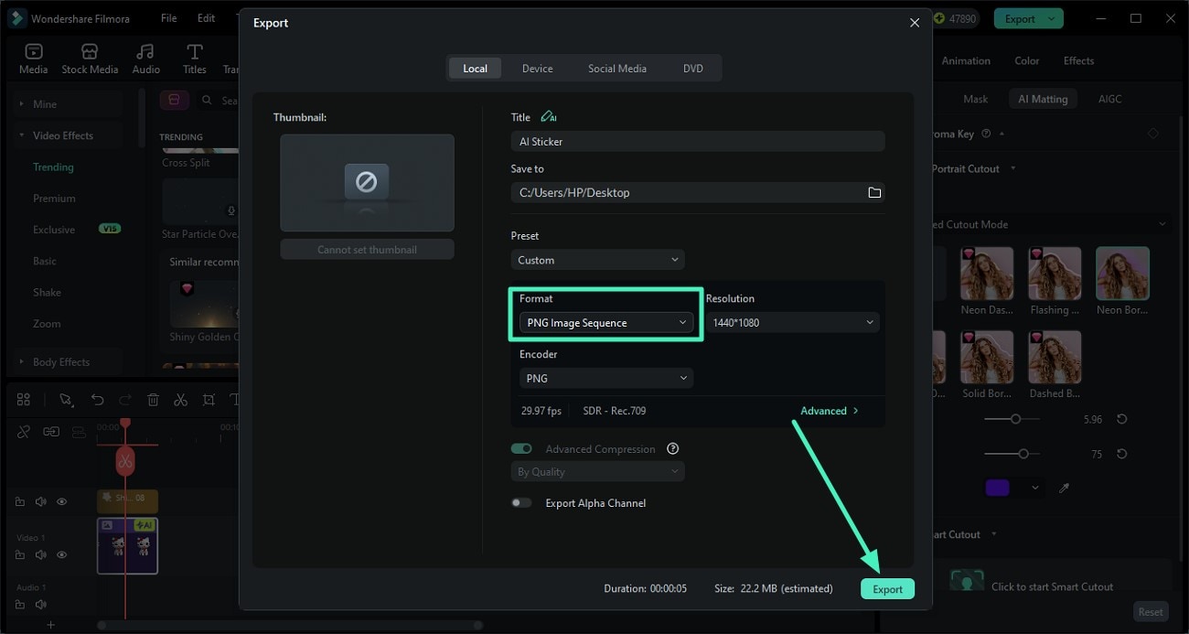Open the Resolution 1440*1080 dropdown
The image size is (1189, 634).
pos(792,323)
